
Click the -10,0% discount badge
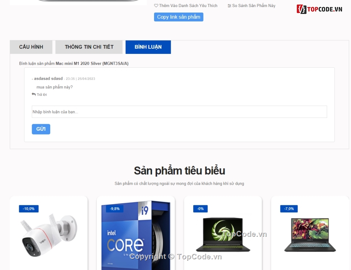[29, 209]
